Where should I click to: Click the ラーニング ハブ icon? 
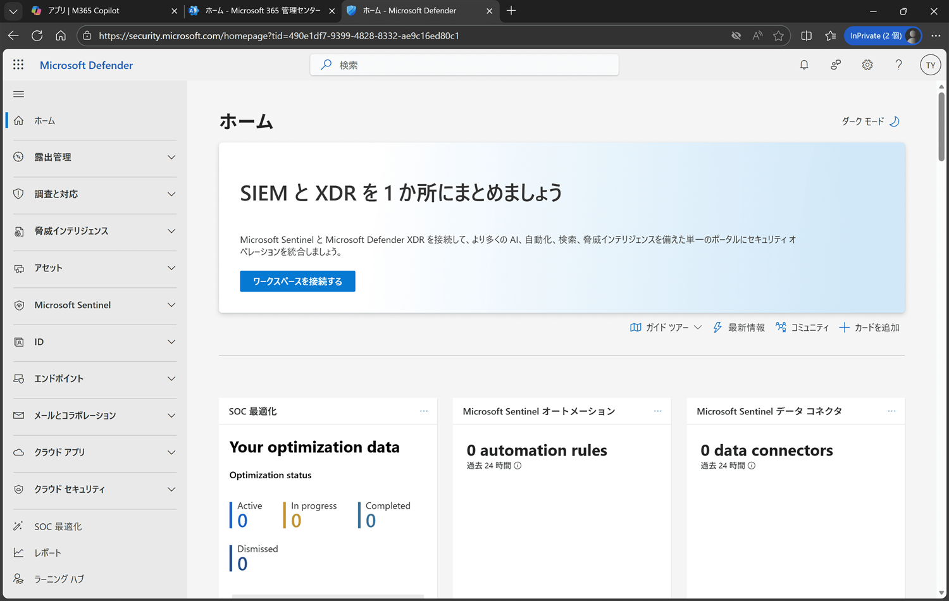tap(19, 579)
